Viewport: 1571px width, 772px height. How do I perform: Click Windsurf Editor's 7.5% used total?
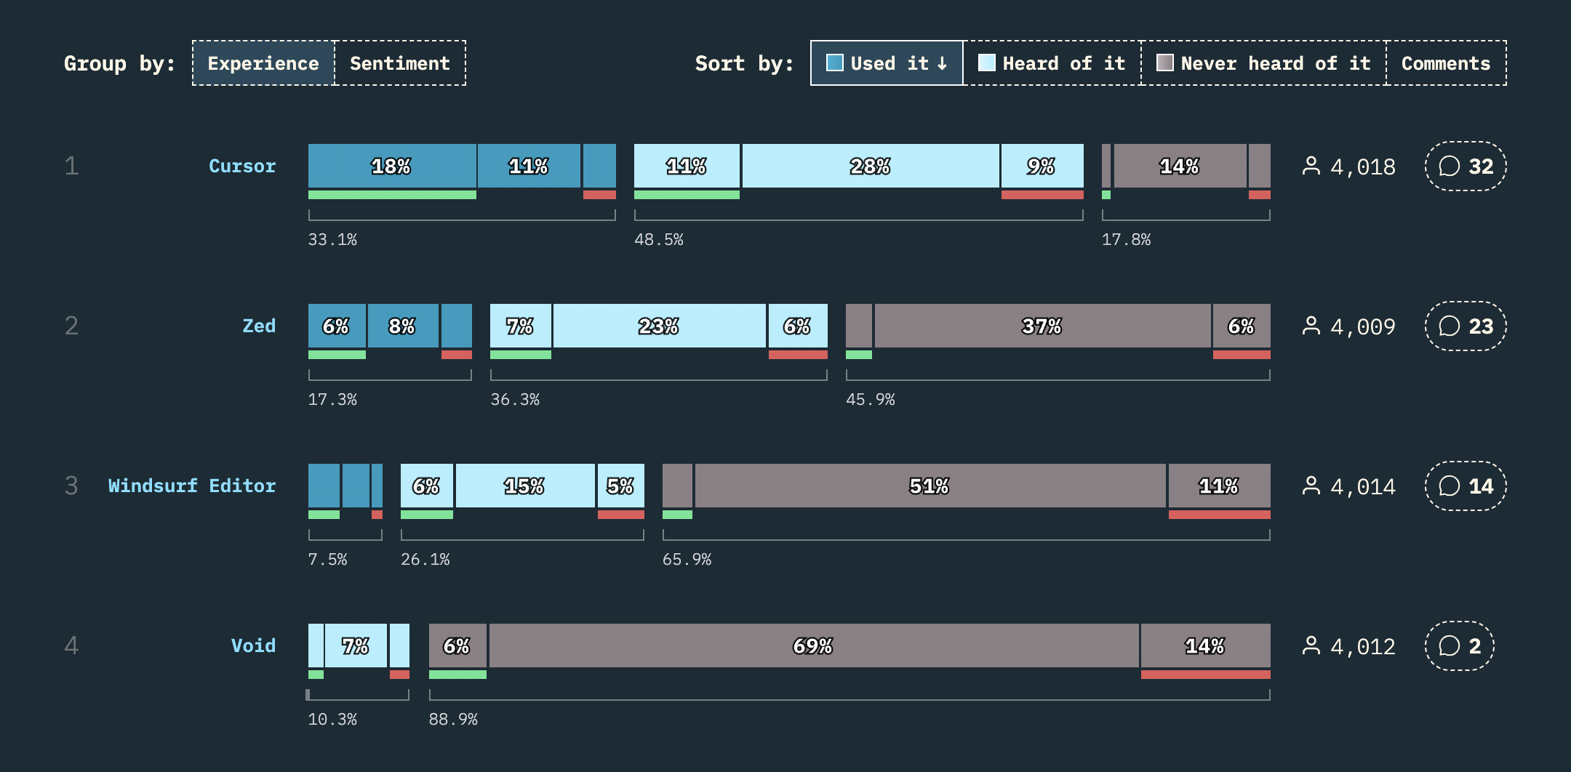click(x=328, y=560)
